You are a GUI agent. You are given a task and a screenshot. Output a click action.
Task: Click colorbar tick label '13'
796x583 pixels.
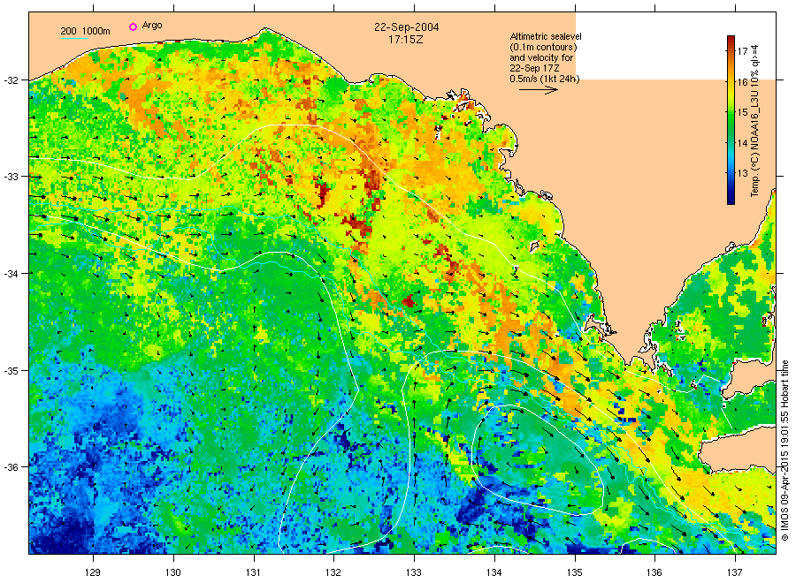[742, 173]
